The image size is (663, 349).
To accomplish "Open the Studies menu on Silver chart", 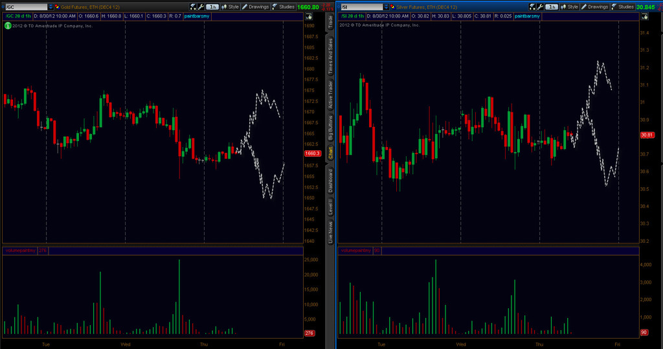I will [622, 6].
